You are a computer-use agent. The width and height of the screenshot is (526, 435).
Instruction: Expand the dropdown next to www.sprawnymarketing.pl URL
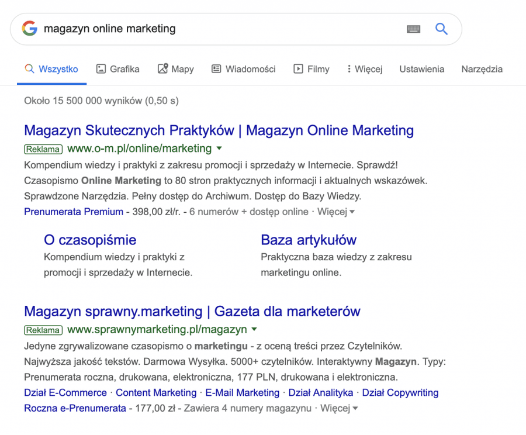(x=254, y=329)
